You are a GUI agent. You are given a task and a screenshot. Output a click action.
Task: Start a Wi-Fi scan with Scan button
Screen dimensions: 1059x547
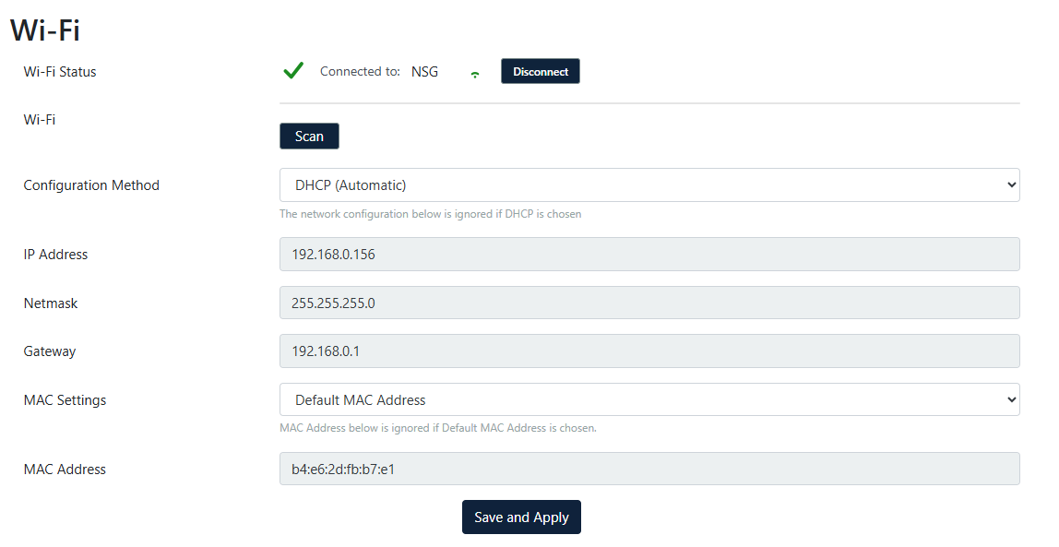pos(309,137)
